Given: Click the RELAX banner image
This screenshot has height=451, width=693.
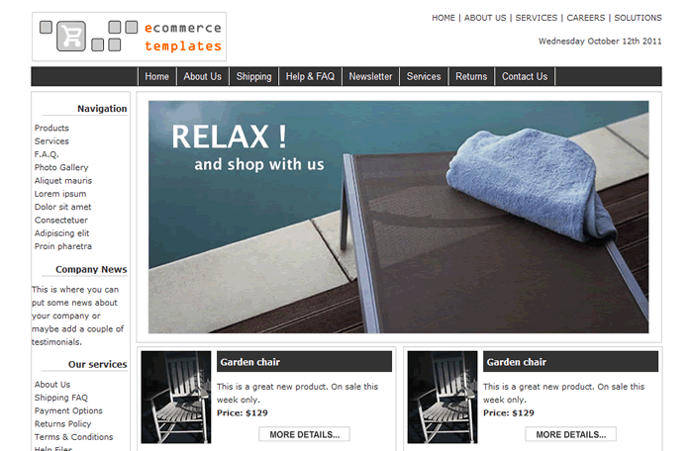Looking at the screenshot, I should tap(399, 217).
